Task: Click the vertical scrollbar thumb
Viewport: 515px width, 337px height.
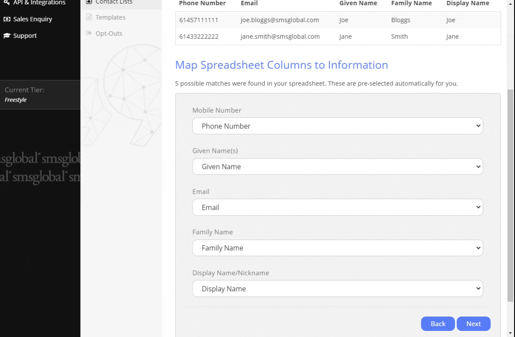Action: coord(511,196)
